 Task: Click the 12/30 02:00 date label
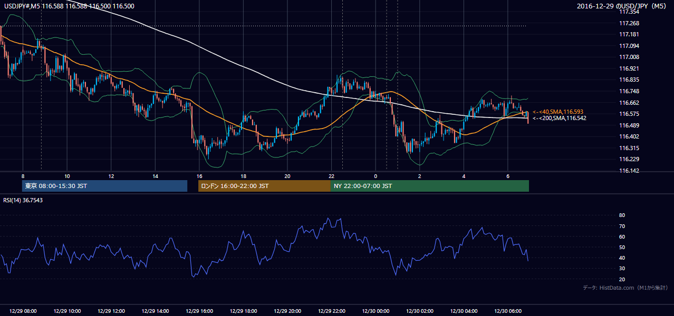coord(420,311)
